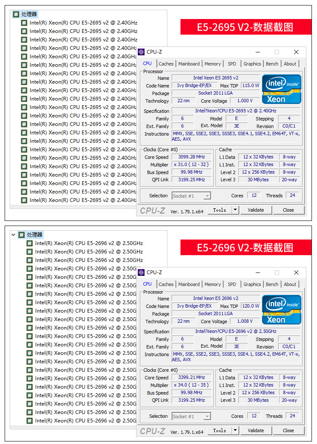Open Bench tab in E5 2695 CPU-Z
317x444 pixels.
[x=272, y=64]
